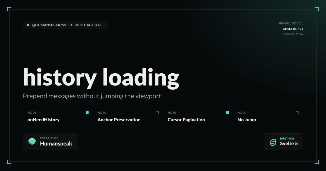Click the "BUILT FOR" caption
The width and height of the screenshot is (326, 171).
287,138
